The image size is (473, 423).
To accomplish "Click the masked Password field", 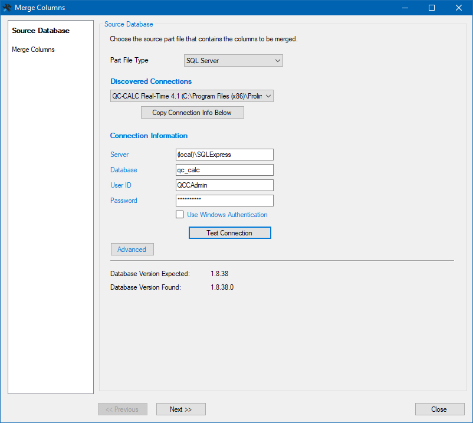I will click(224, 201).
